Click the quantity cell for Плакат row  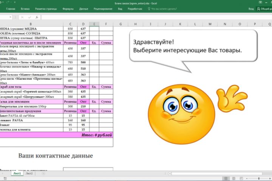coord(94,125)
